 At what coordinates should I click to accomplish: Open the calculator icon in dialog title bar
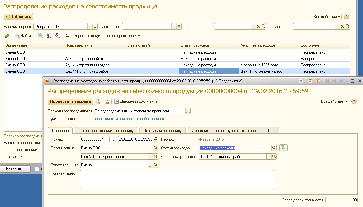(x=310, y=81)
